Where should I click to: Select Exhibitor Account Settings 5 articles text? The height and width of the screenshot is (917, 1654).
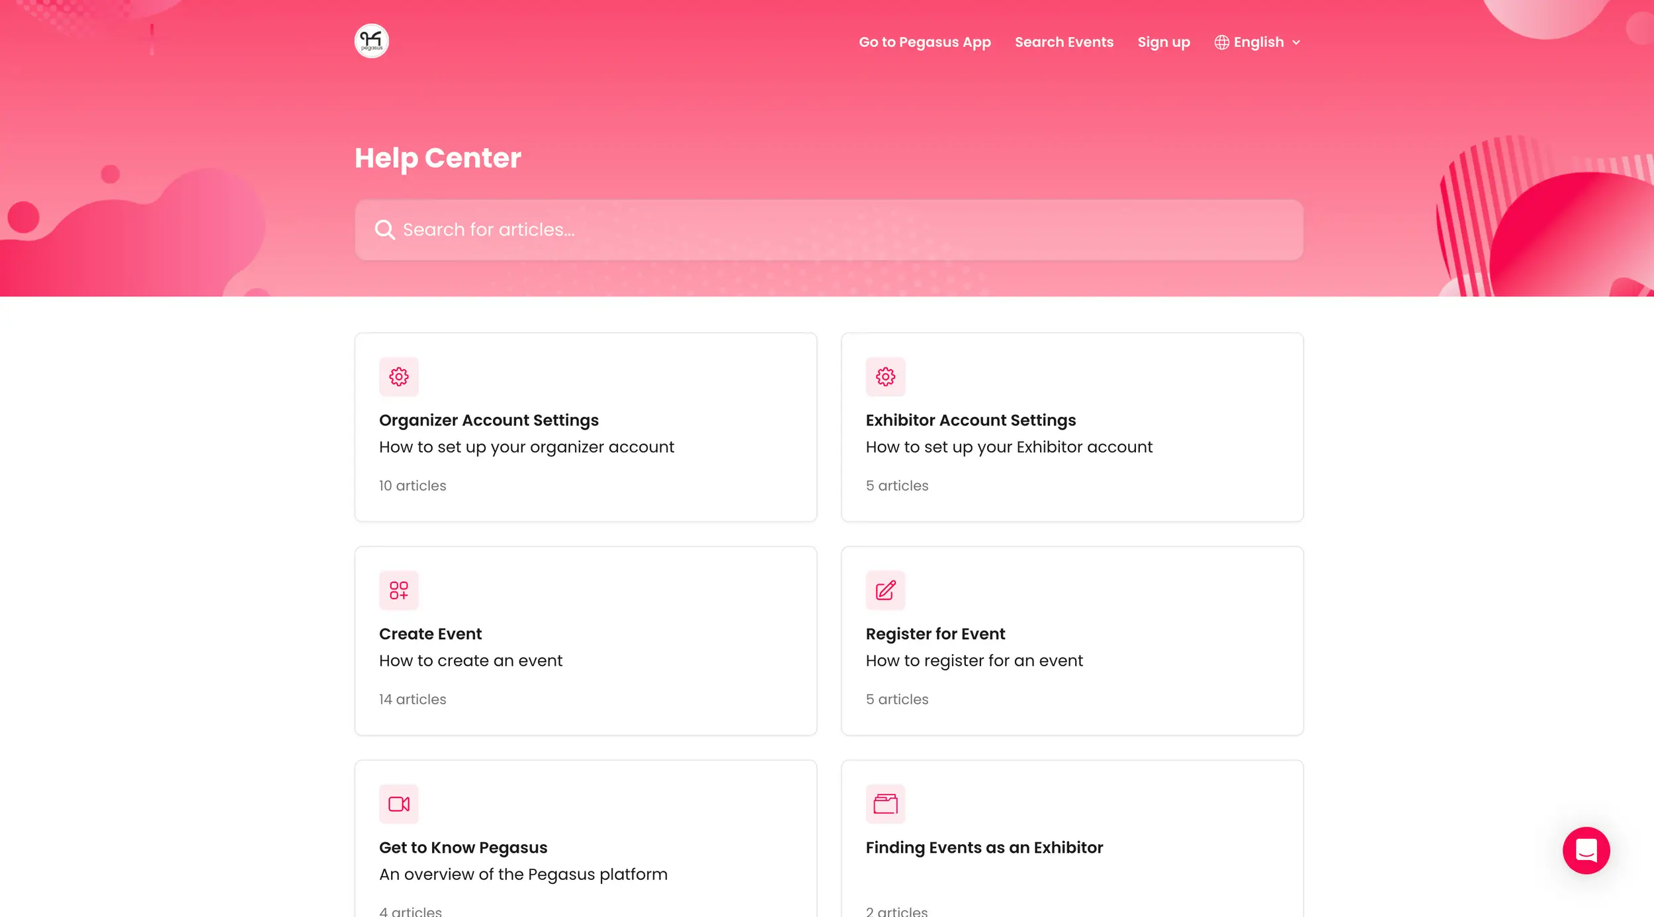click(x=896, y=486)
